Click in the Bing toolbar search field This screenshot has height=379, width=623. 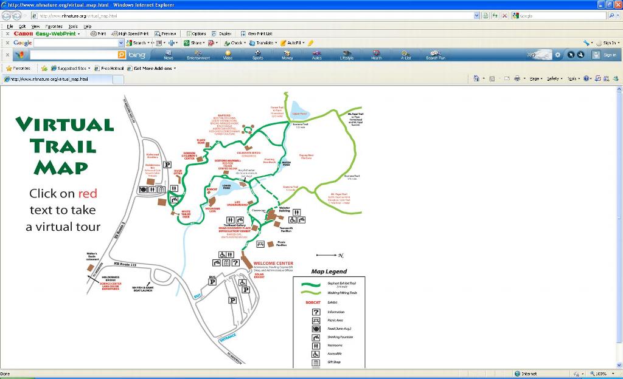coord(73,55)
